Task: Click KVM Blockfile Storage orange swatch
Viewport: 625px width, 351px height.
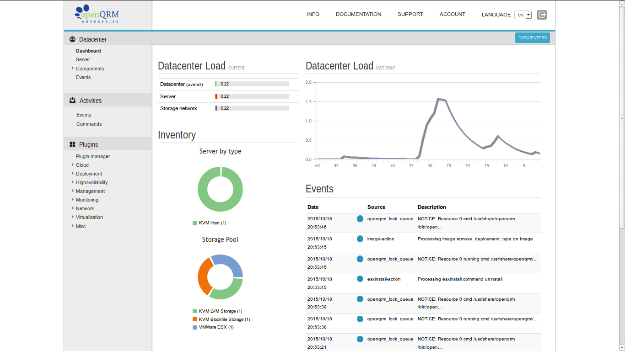Action: click(195, 319)
